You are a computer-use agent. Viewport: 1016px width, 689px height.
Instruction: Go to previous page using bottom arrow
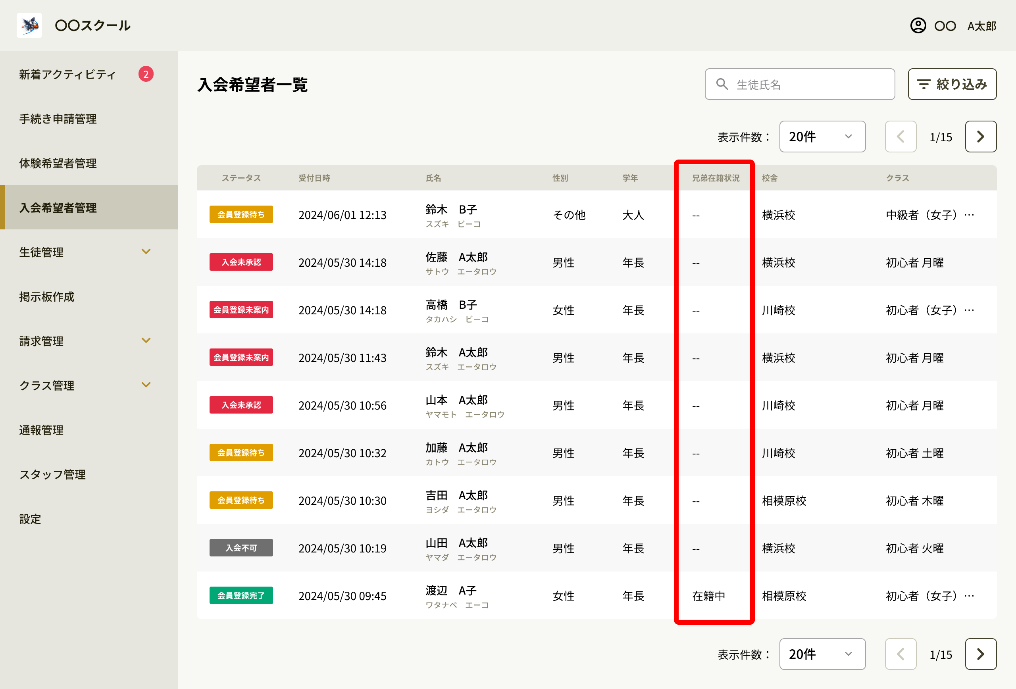click(x=900, y=654)
